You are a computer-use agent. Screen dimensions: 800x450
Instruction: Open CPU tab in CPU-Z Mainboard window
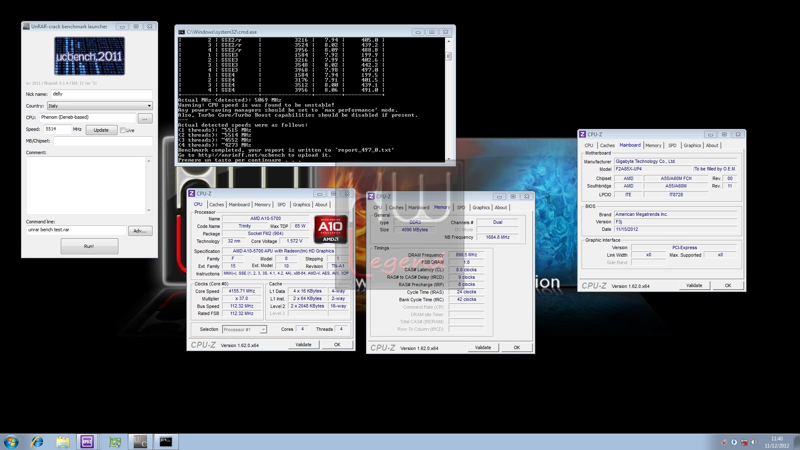point(589,145)
